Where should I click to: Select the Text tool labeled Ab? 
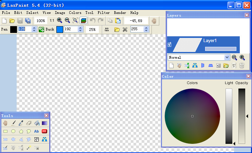37,131
